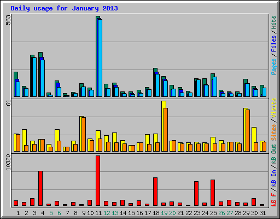Click the 61 value on the middle chart axis
The width and height of the screenshot is (280, 219).
pos(8,103)
